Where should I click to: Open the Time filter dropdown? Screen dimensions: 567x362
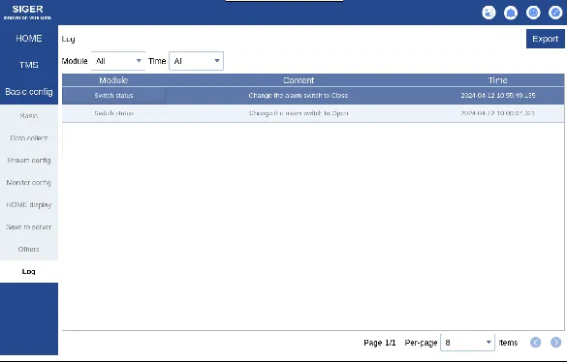(x=197, y=61)
